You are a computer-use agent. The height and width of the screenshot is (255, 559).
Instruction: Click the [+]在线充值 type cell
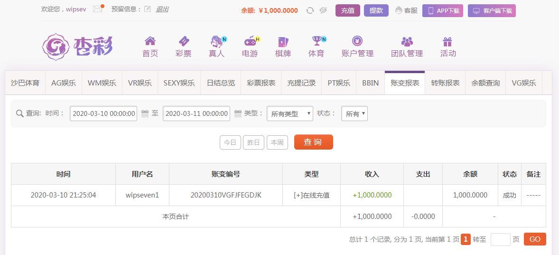point(312,195)
